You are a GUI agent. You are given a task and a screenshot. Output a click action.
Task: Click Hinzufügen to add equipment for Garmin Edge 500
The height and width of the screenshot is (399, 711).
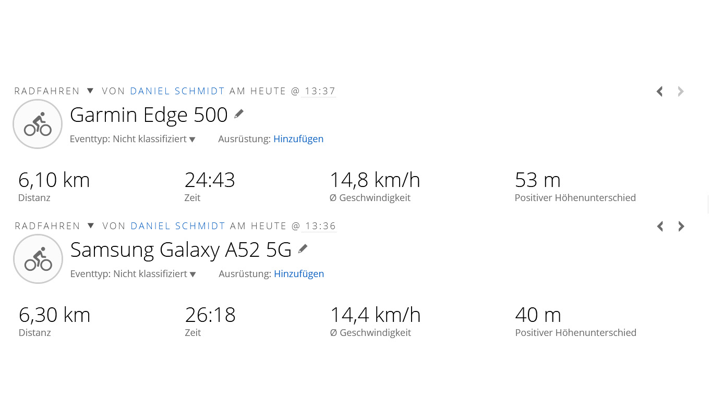click(298, 139)
